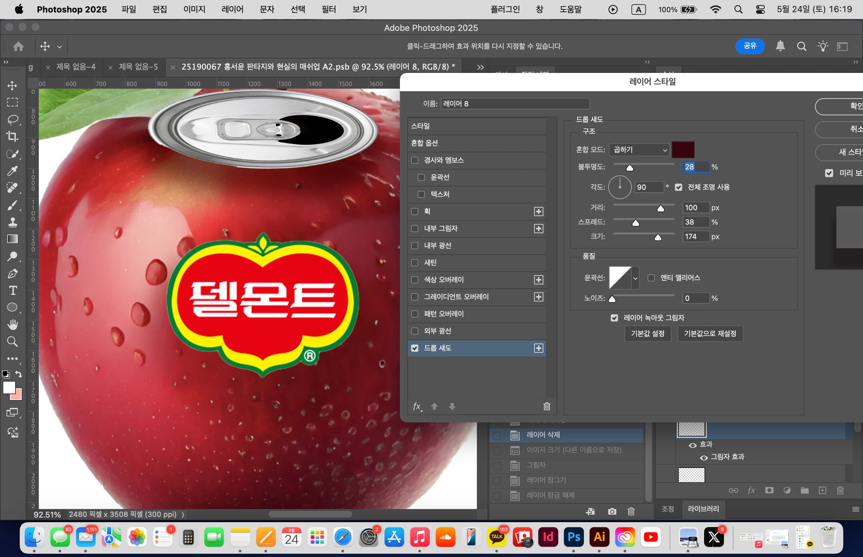Select the Hand tool
Screen dimensions: 863x557
(13, 324)
